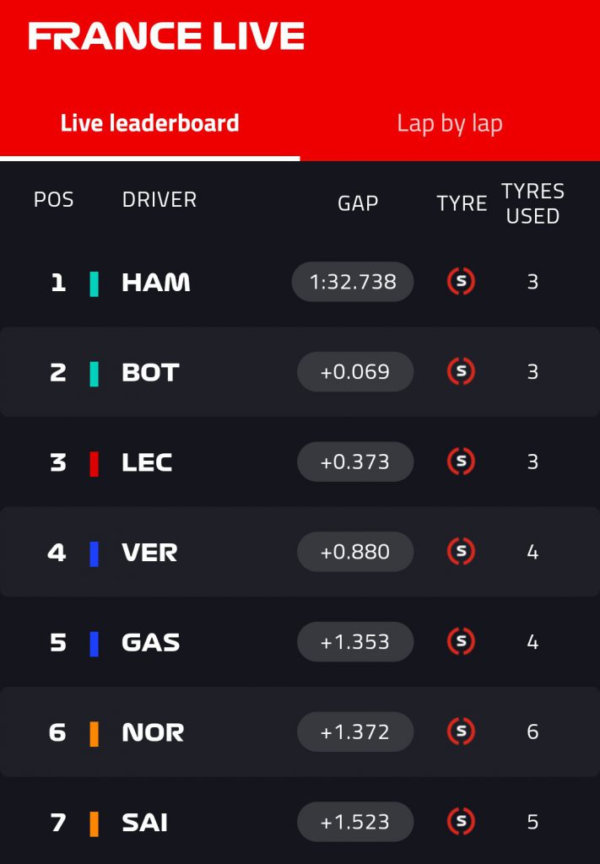The height and width of the screenshot is (864, 600).
Task: Tap the +0.880 gap for Verstappen
Action: [355, 552]
